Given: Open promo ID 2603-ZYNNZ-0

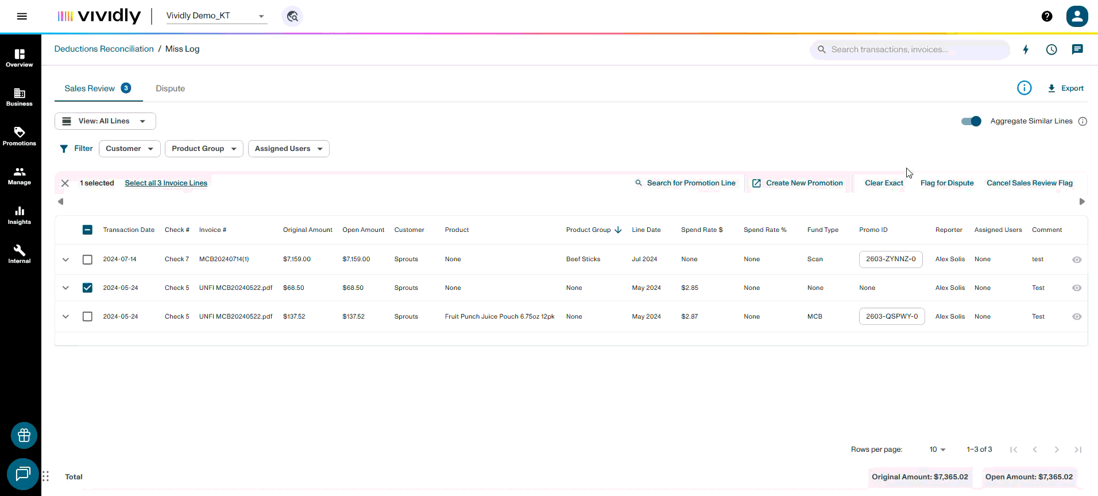Looking at the screenshot, I should pos(891,259).
